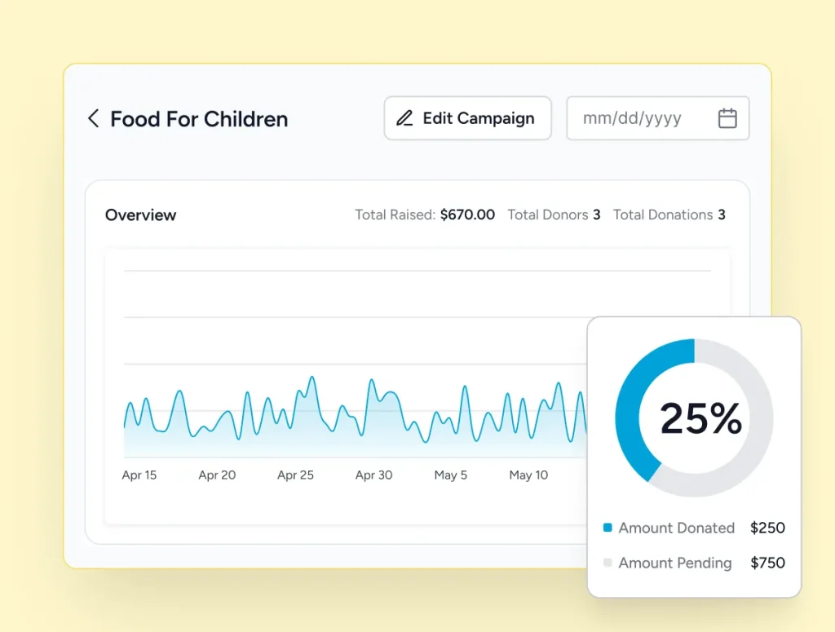
Task: Click the pencil icon in Edit Campaign
Action: point(404,118)
